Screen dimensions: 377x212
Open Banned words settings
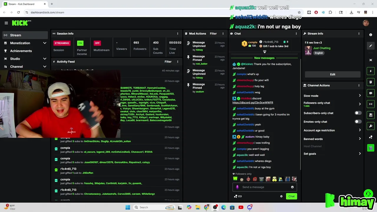[332, 139]
